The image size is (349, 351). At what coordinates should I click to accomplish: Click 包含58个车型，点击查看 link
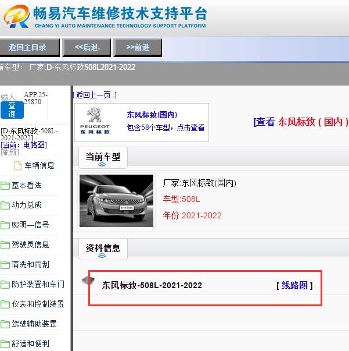tap(165, 127)
